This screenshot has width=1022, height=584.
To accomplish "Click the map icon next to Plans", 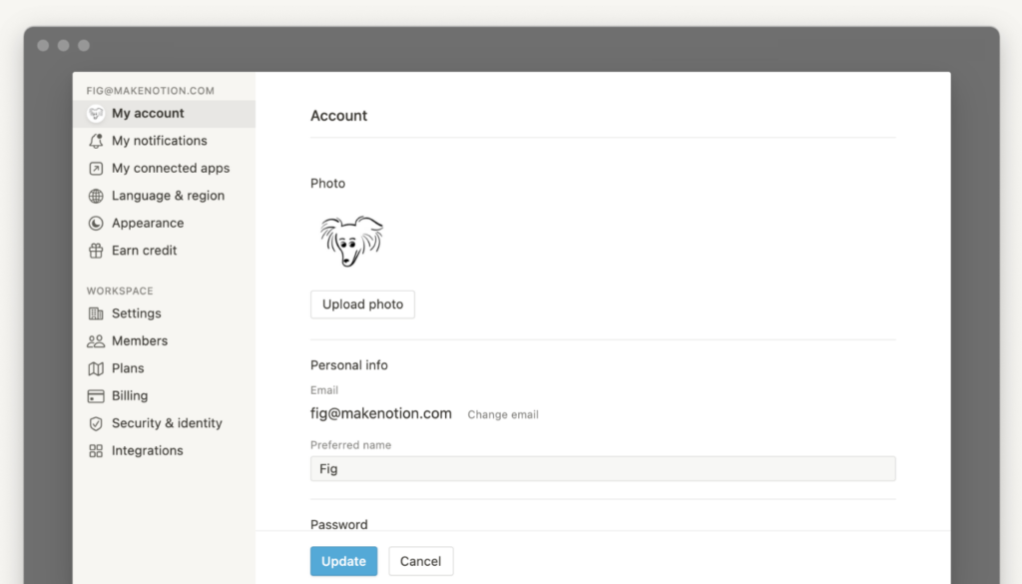I will [96, 368].
